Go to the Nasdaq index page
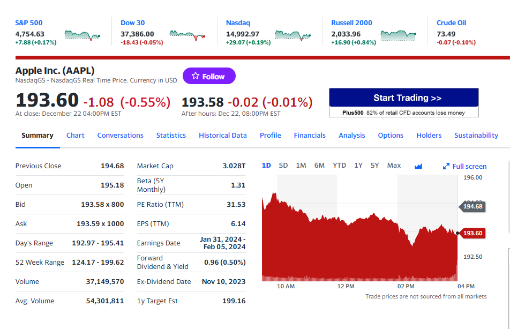The height and width of the screenshot is (329, 510). [238, 23]
